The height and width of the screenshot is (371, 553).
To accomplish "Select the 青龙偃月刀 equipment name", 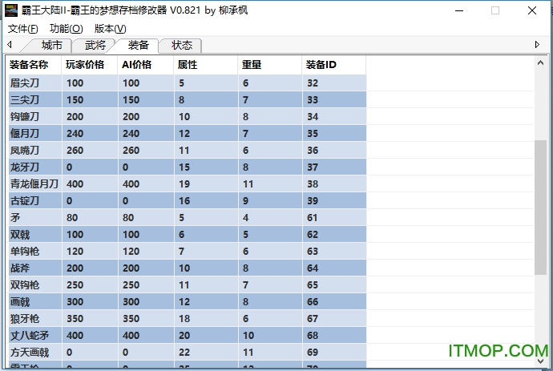I will [34, 184].
